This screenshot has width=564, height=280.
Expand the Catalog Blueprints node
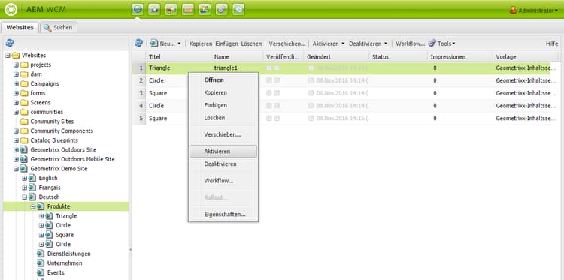tap(17, 140)
